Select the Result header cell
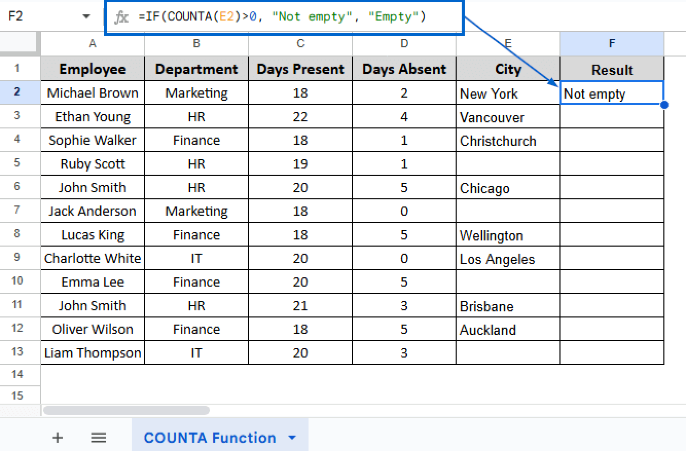This screenshot has width=686, height=451. point(612,69)
